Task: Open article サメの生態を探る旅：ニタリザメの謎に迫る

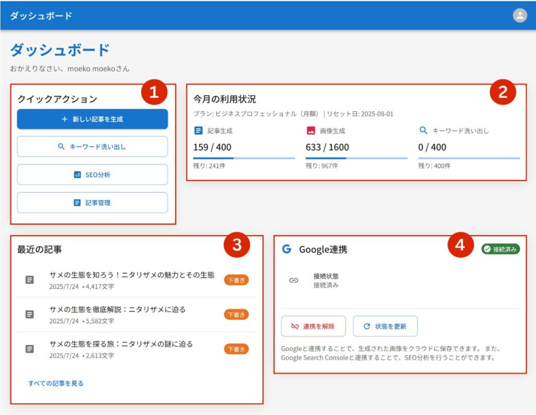Action: point(121,344)
